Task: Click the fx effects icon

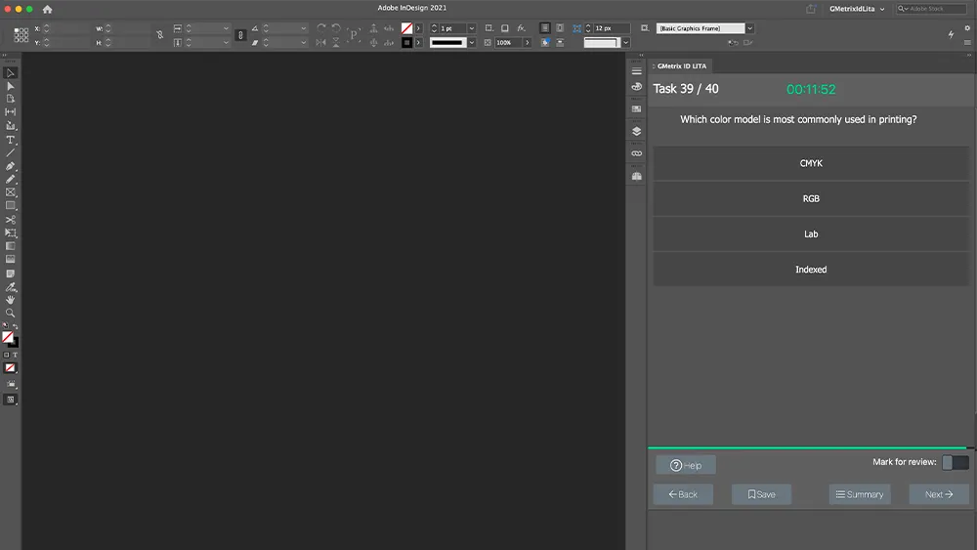Action: [x=521, y=28]
